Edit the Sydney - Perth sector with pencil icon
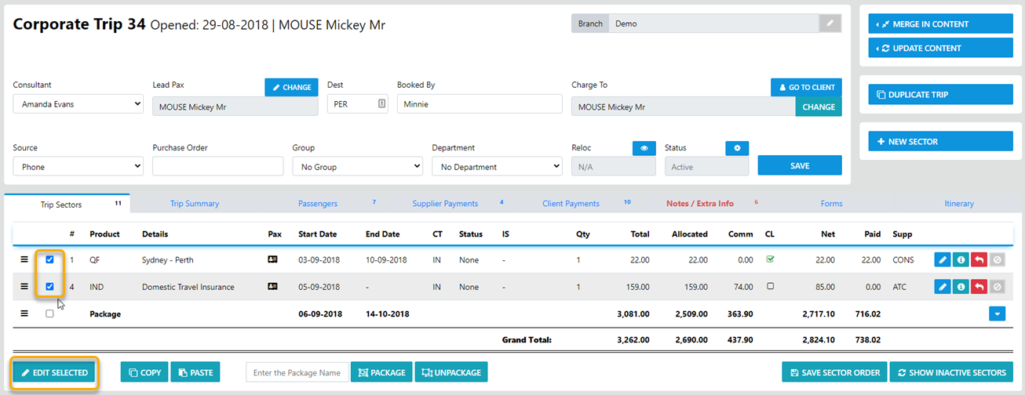Image resolution: width=1025 pixels, height=395 pixels. coord(943,260)
